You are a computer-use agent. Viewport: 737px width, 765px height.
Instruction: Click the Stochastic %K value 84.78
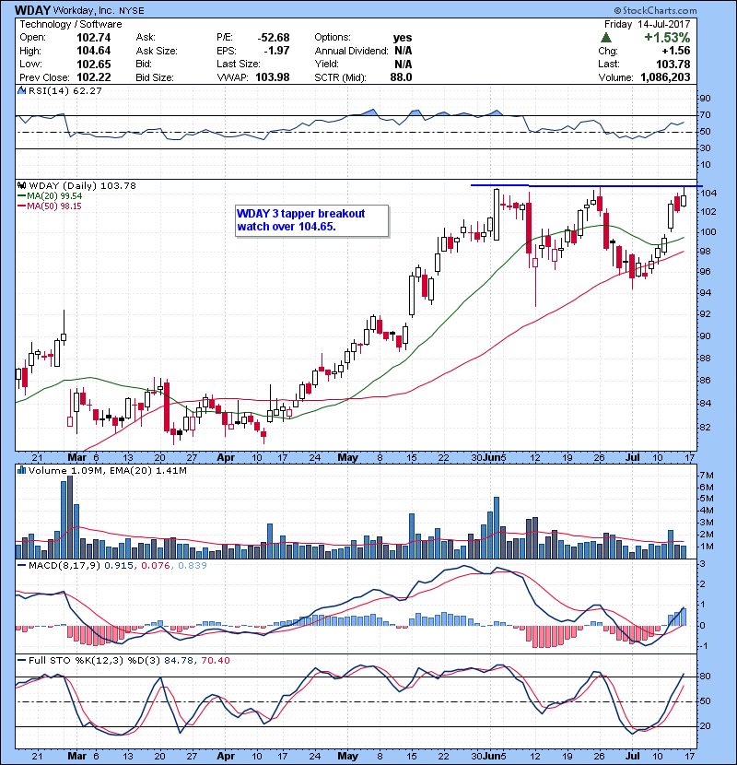coord(178,661)
